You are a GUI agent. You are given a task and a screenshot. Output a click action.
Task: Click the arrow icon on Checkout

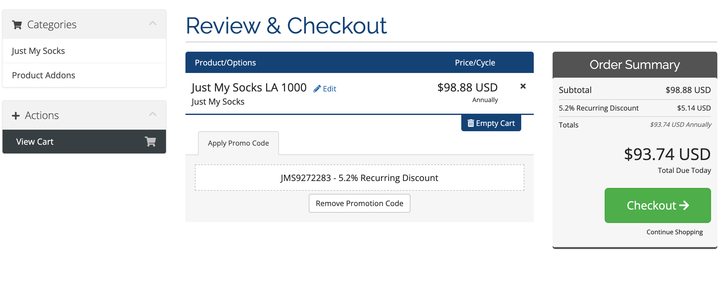684,205
